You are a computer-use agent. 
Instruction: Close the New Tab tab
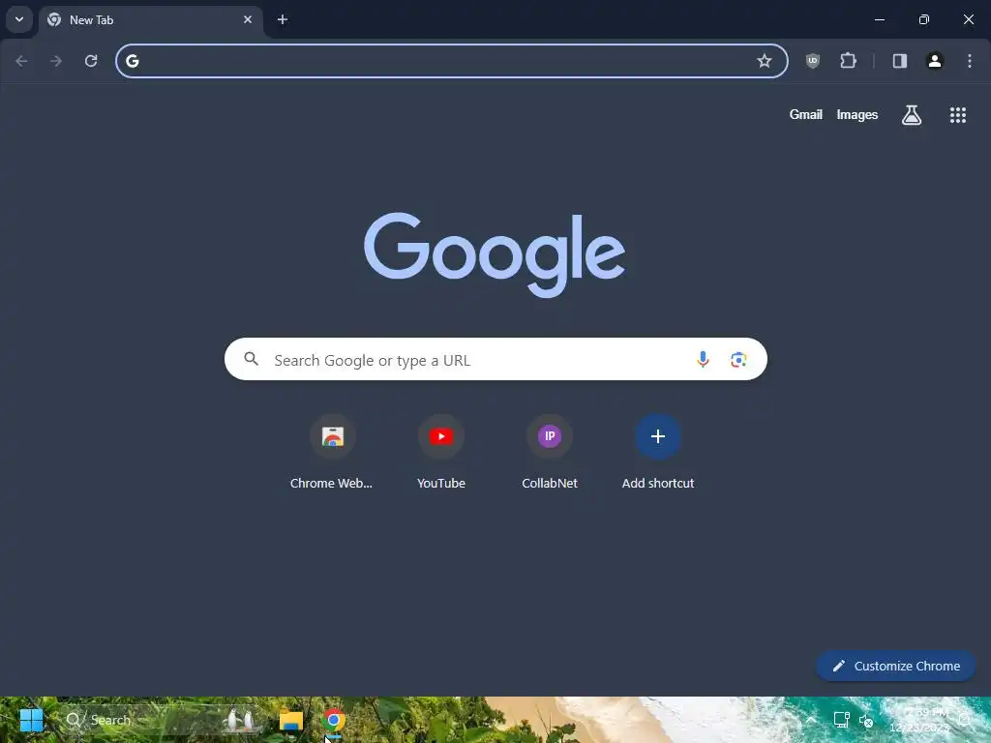pos(248,19)
